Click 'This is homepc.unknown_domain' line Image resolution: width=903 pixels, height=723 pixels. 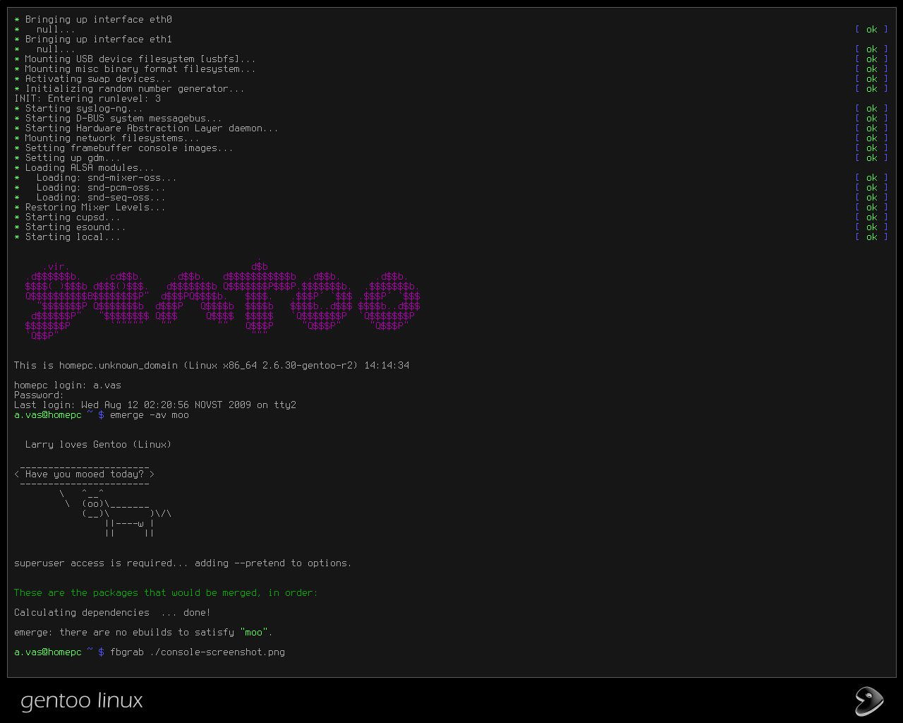point(212,366)
